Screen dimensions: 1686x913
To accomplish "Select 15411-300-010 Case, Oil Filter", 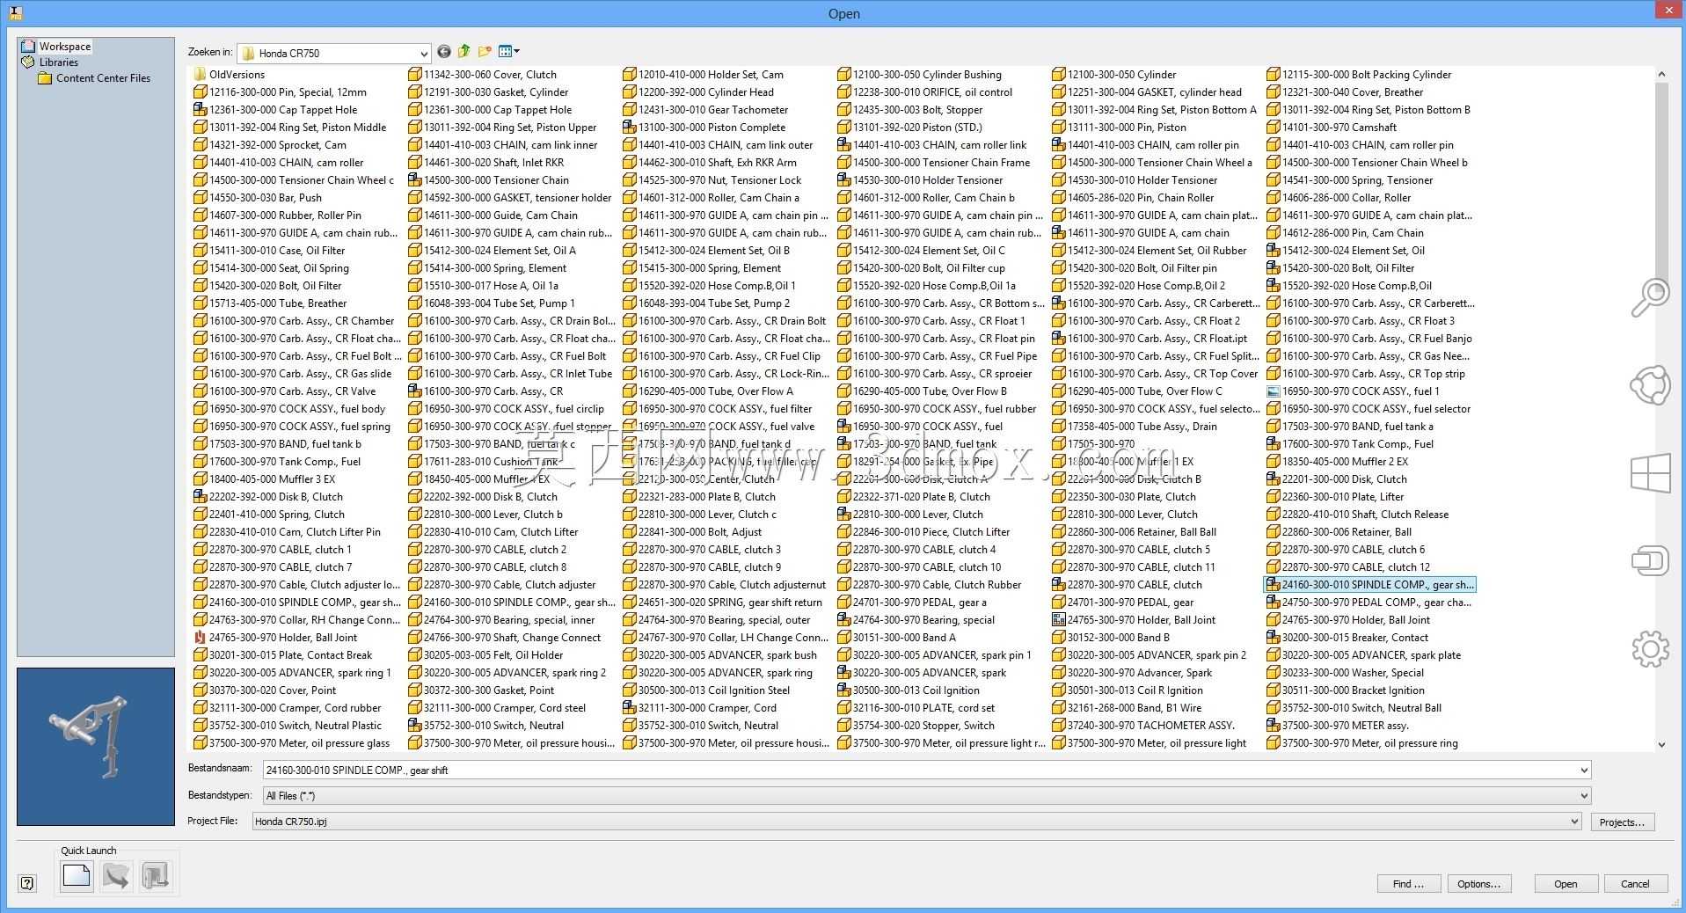I will click(277, 251).
